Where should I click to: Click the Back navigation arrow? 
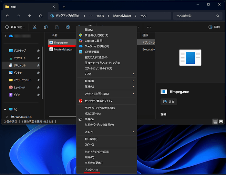[7, 16]
